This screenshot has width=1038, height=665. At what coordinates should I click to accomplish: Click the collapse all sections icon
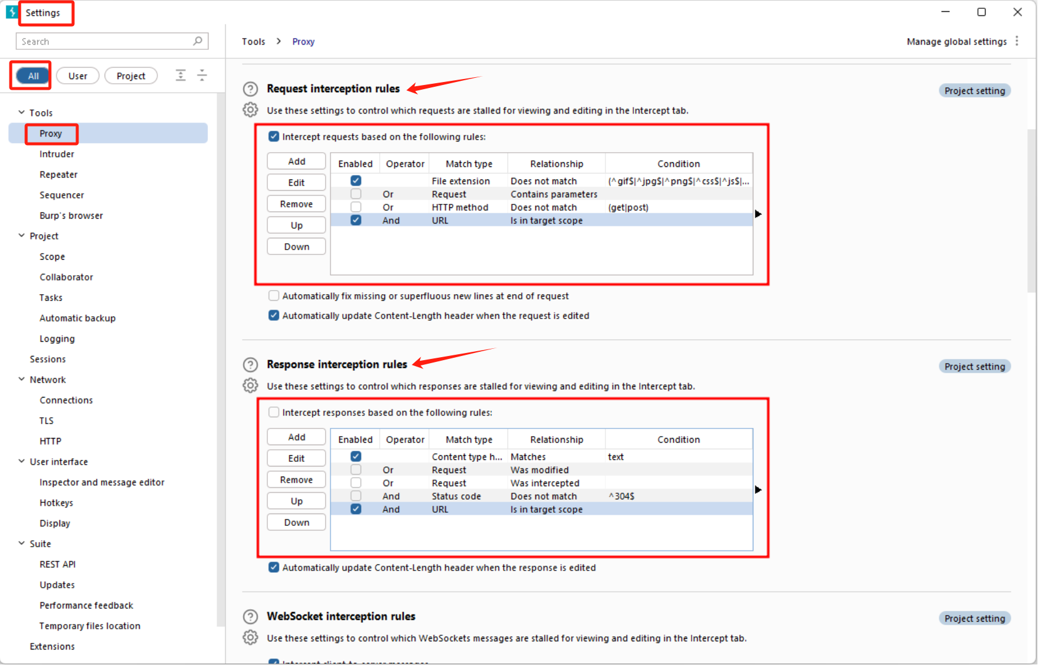[202, 75]
